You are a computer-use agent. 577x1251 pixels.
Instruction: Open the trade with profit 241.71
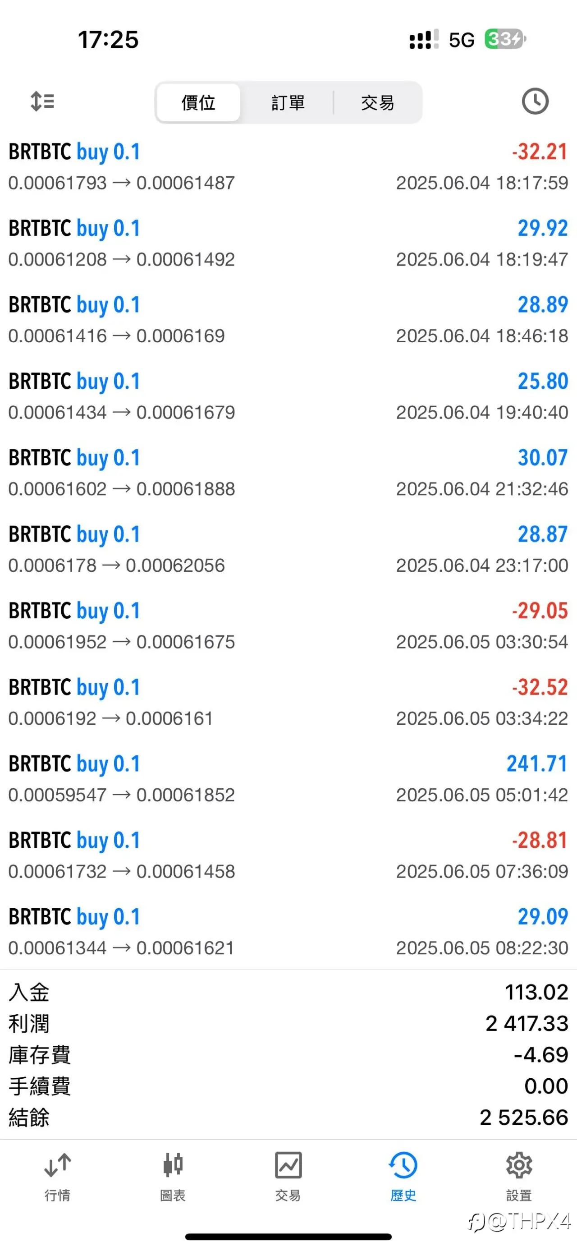point(288,779)
